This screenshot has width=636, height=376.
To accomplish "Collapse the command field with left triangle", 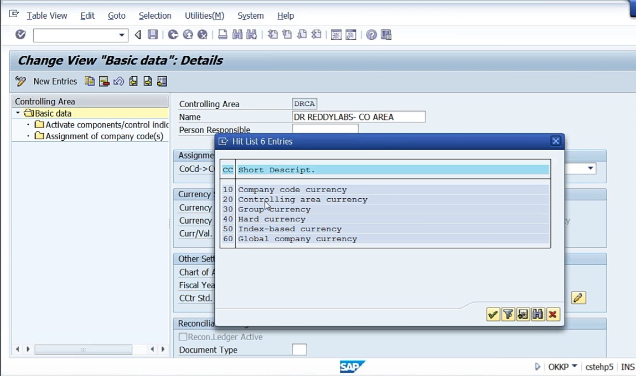I will 138,35.
